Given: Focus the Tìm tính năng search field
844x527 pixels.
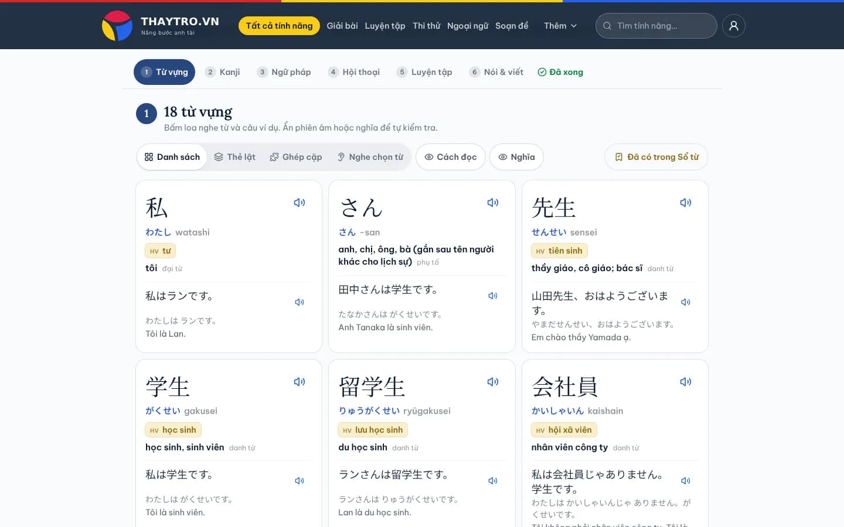Looking at the screenshot, I should coord(656,26).
